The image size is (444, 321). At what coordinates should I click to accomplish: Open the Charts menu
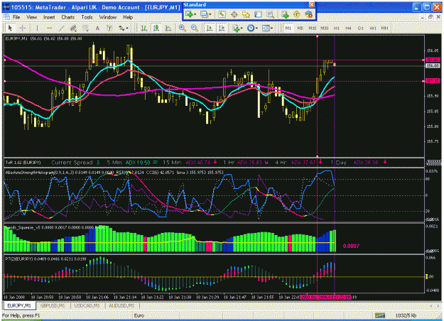[68, 17]
